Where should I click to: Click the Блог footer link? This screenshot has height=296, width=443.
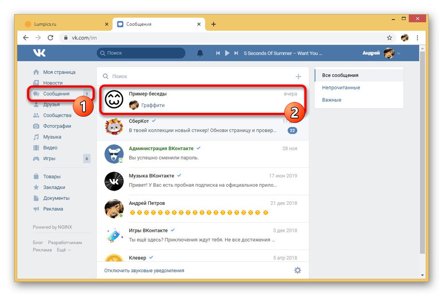38,242
